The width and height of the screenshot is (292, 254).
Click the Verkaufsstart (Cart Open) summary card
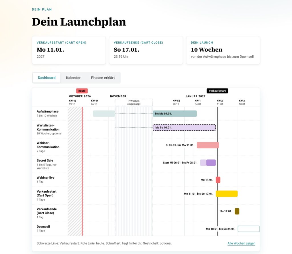coord(69,50)
